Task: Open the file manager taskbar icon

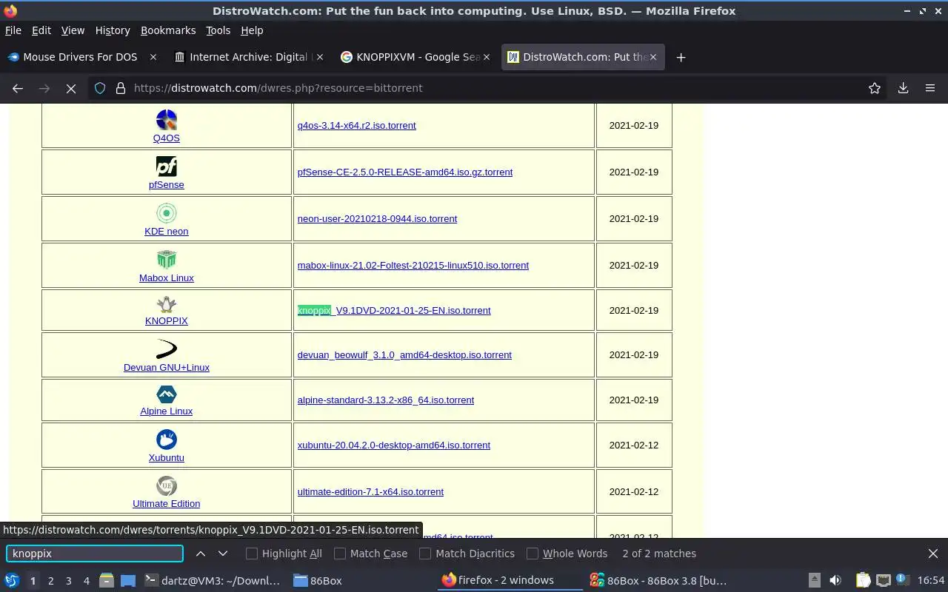Action: click(x=106, y=581)
